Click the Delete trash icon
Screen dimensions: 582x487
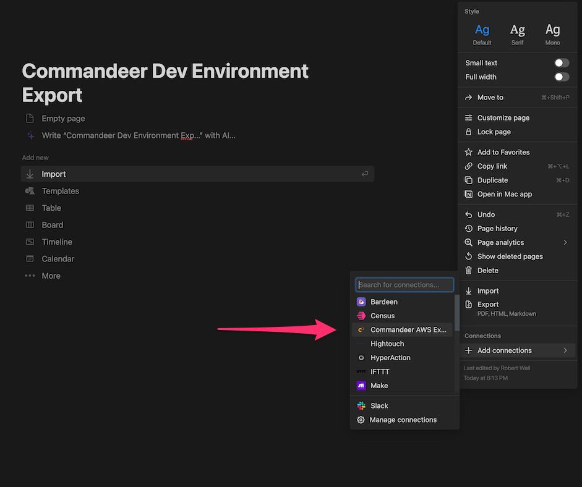coord(468,271)
